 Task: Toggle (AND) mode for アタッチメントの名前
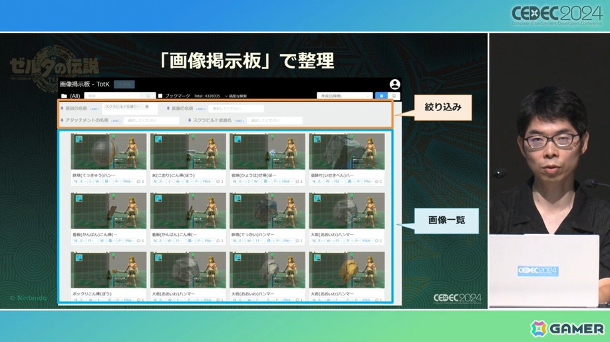pyautogui.click(x=116, y=121)
